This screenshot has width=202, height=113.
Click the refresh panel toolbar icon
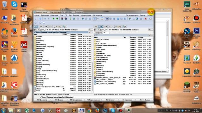coord(40,19)
